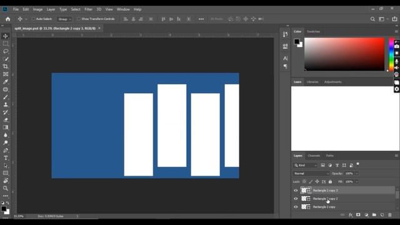400x225 pixels.
Task: Click the hue spectrum slider
Action: [391, 54]
